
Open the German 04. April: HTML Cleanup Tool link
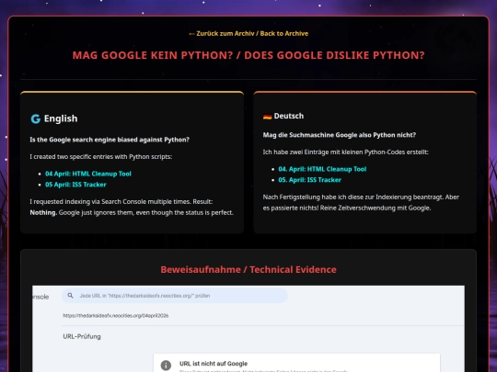pos(322,169)
